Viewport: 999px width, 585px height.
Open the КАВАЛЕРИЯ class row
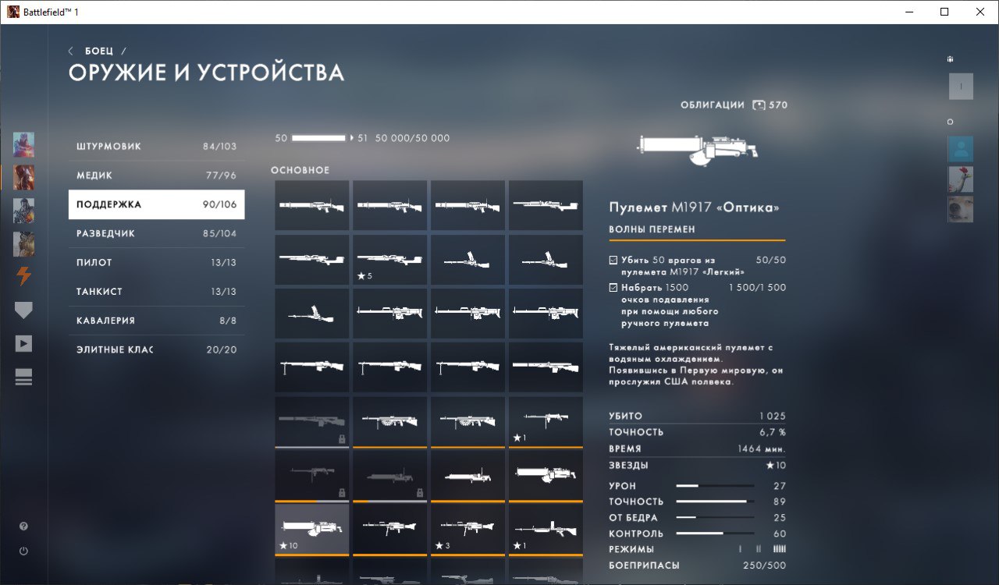tap(156, 321)
